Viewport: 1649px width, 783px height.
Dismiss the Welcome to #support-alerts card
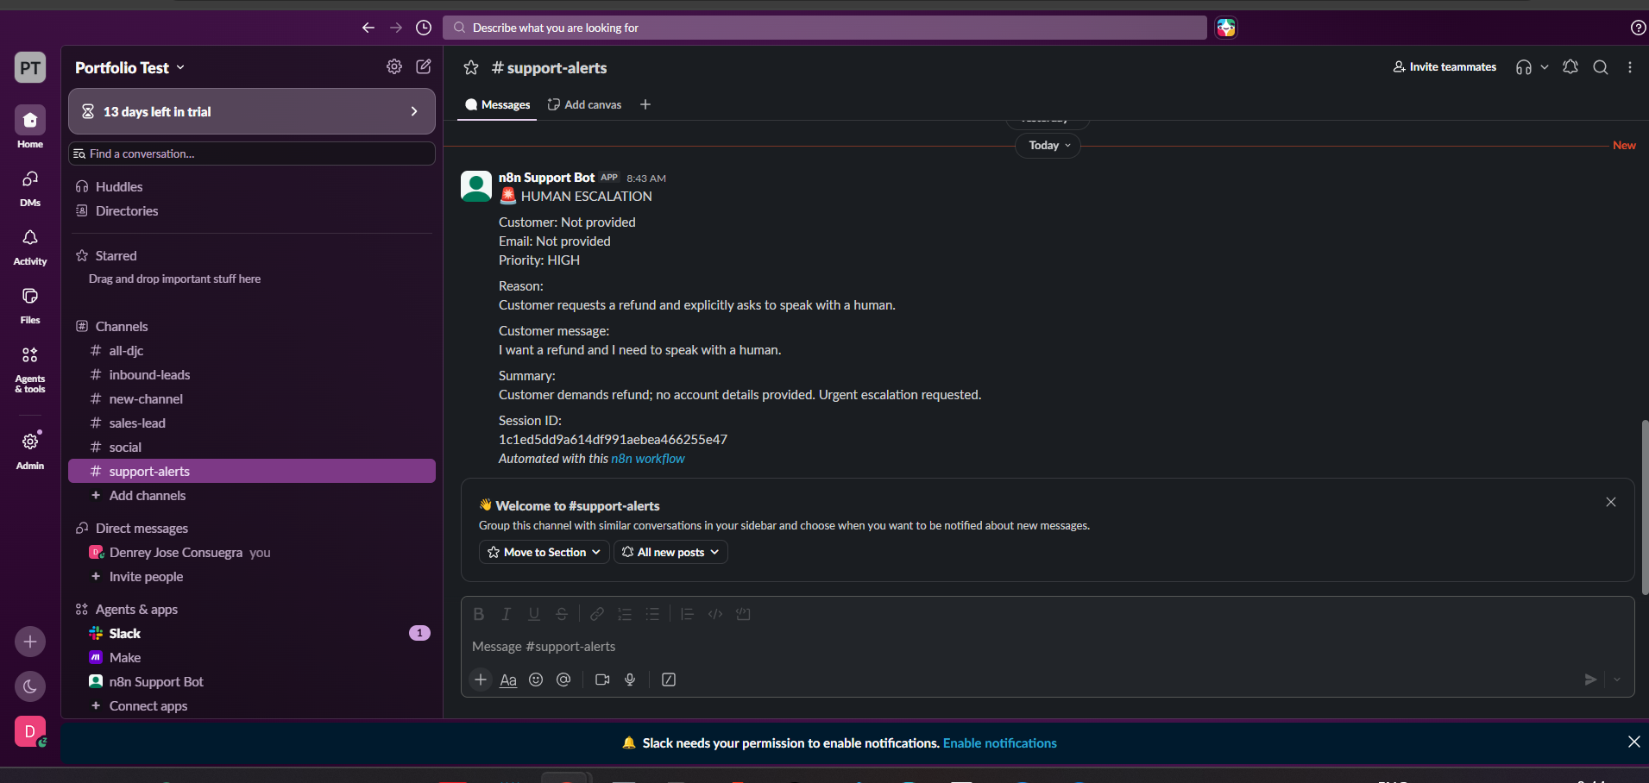[1610, 502]
